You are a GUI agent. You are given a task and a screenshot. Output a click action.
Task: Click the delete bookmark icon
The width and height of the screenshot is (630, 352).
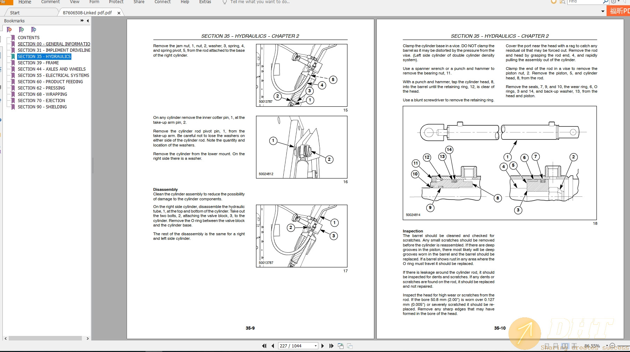[x=9, y=30]
